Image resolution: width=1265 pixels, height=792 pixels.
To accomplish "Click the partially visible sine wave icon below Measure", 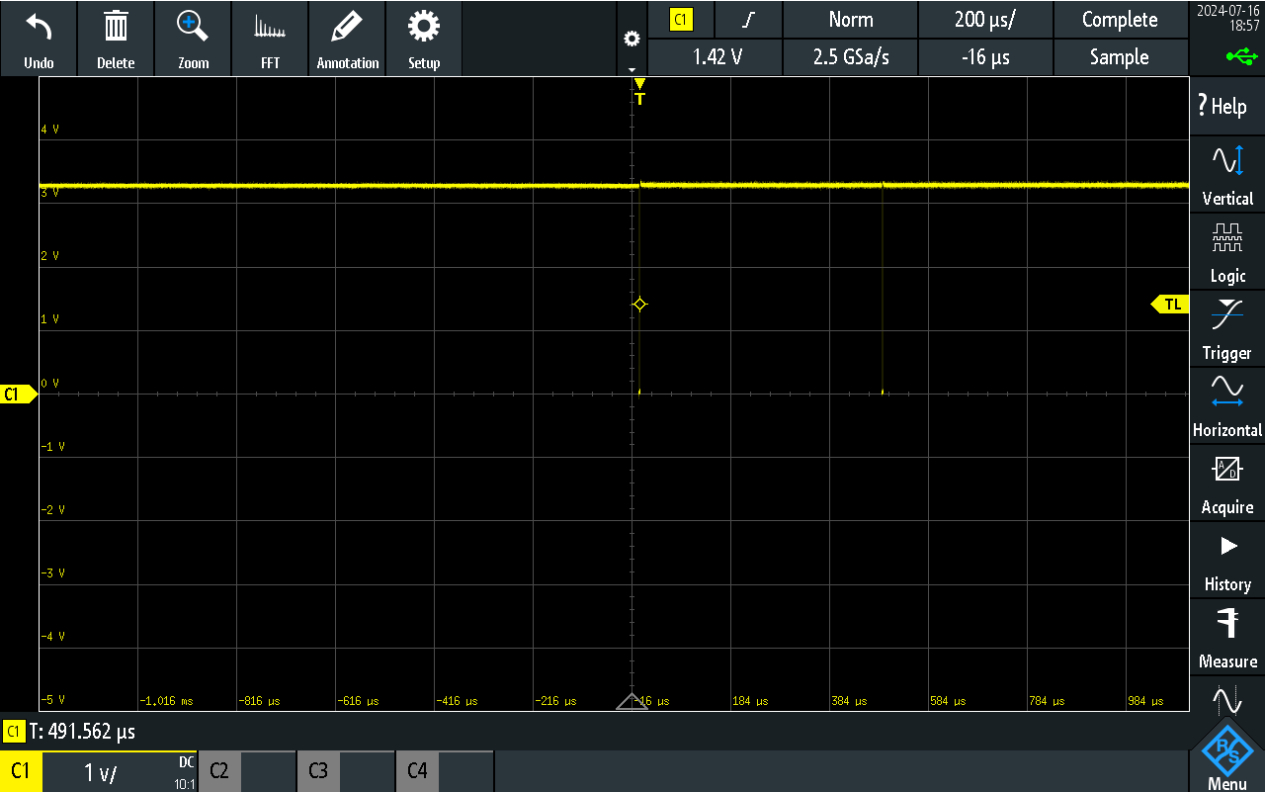I will pyautogui.click(x=1227, y=700).
